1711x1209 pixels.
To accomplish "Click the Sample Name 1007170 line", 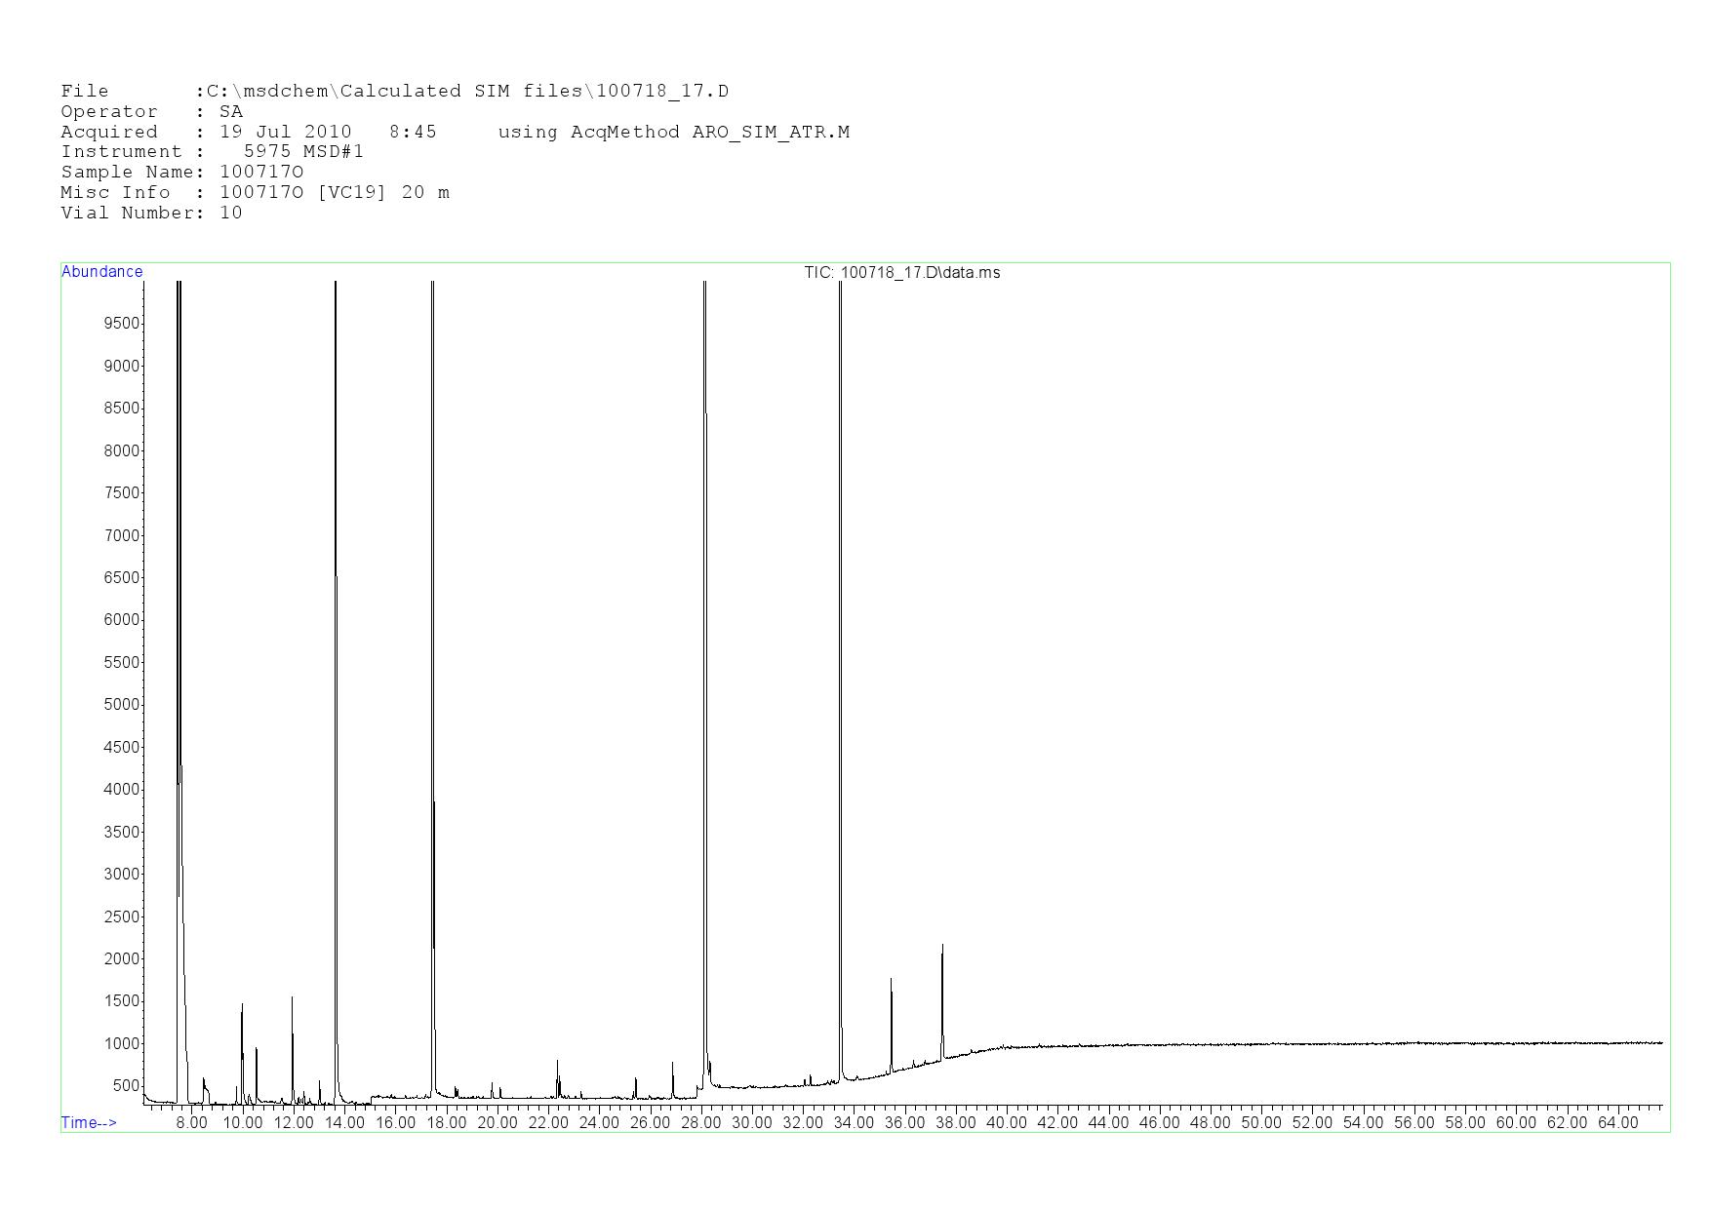I will click(181, 173).
